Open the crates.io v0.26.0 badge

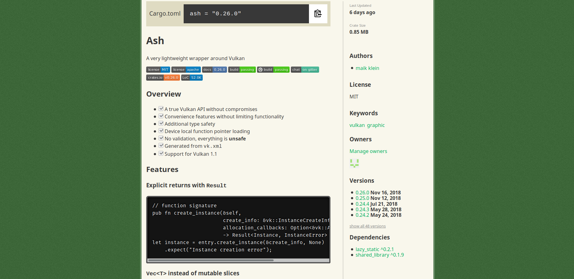point(163,78)
